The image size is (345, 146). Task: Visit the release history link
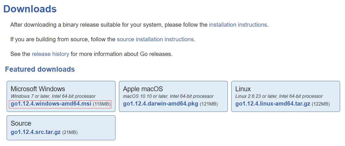click(50, 54)
